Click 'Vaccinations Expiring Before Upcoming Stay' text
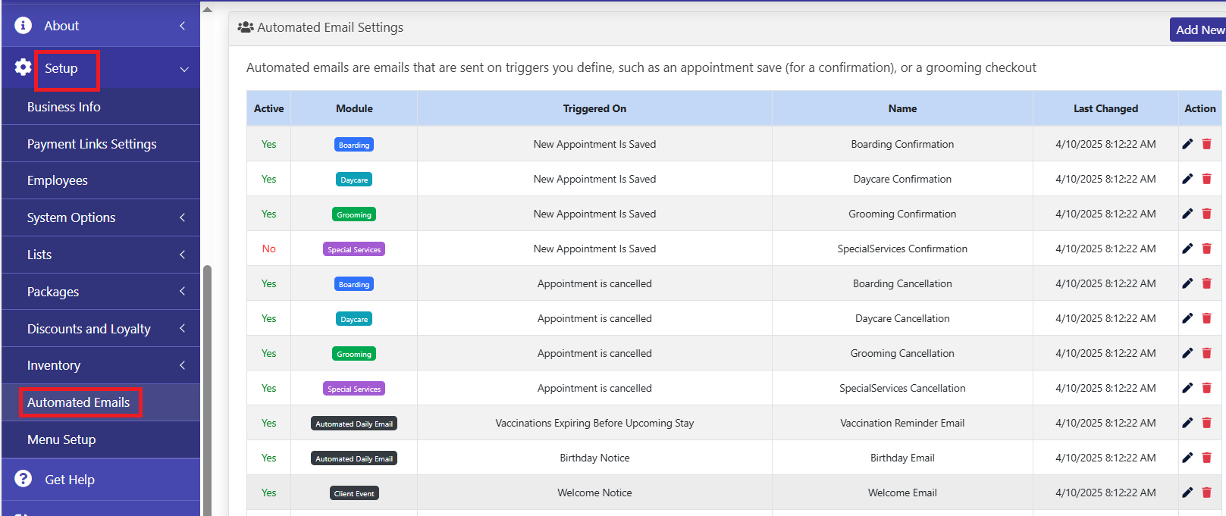1226x516 pixels. (594, 423)
